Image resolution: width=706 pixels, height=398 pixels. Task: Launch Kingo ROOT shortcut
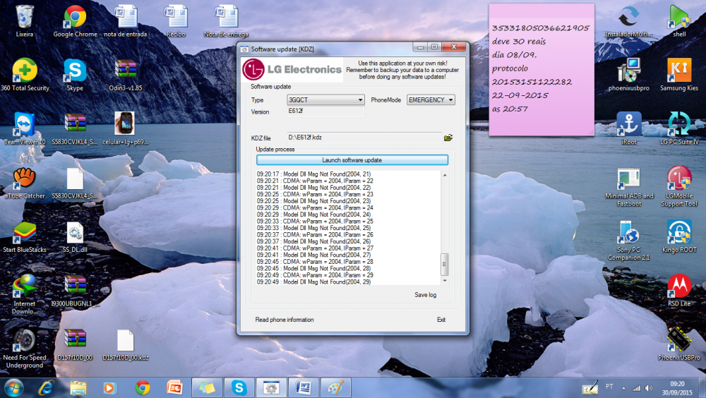[679, 237]
